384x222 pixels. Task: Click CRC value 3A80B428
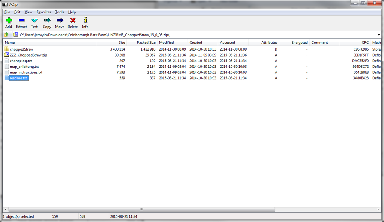coord(361,78)
